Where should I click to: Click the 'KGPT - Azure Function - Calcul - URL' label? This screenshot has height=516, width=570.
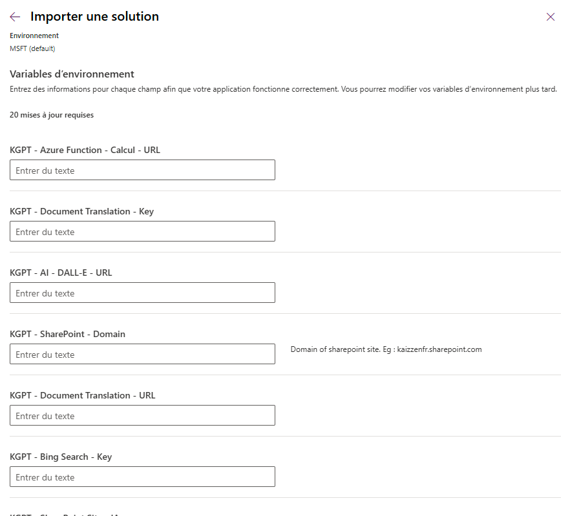[x=85, y=150]
